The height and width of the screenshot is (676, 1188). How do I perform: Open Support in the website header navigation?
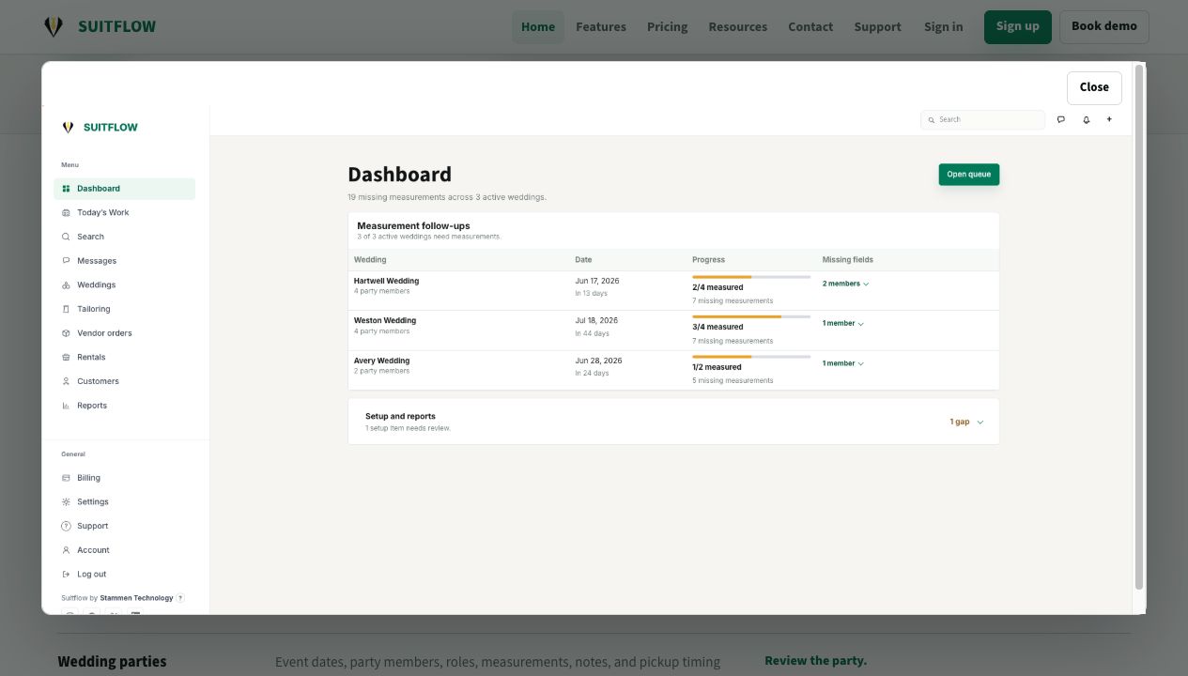(x=878, y=26)
